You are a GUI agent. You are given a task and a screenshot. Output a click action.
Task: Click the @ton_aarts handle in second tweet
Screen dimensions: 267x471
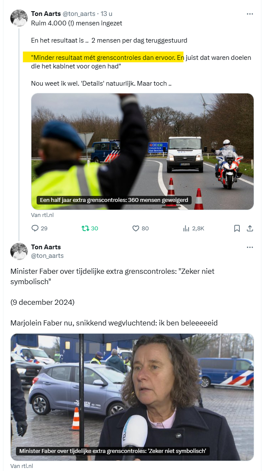(x=47, y=256)
